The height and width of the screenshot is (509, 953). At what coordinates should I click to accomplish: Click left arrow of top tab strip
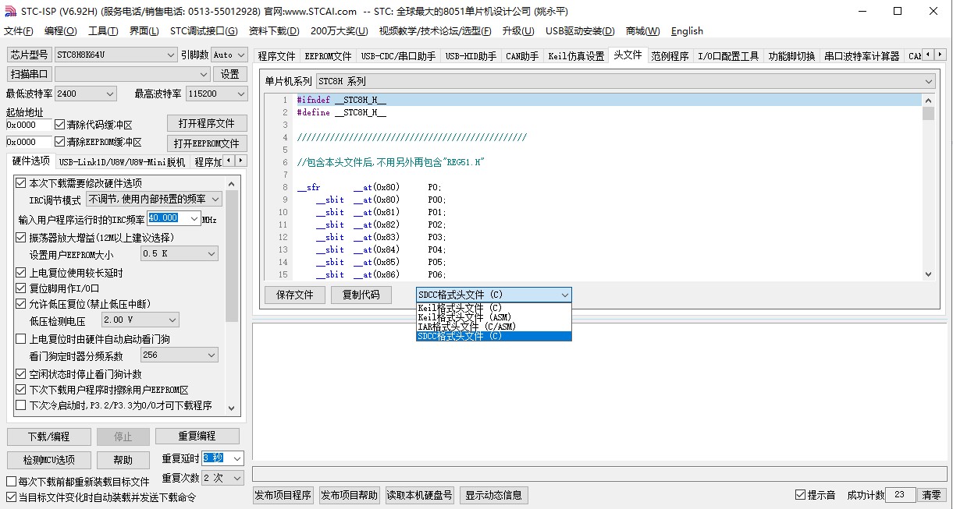pyautogui.click(x=928, y=55)
